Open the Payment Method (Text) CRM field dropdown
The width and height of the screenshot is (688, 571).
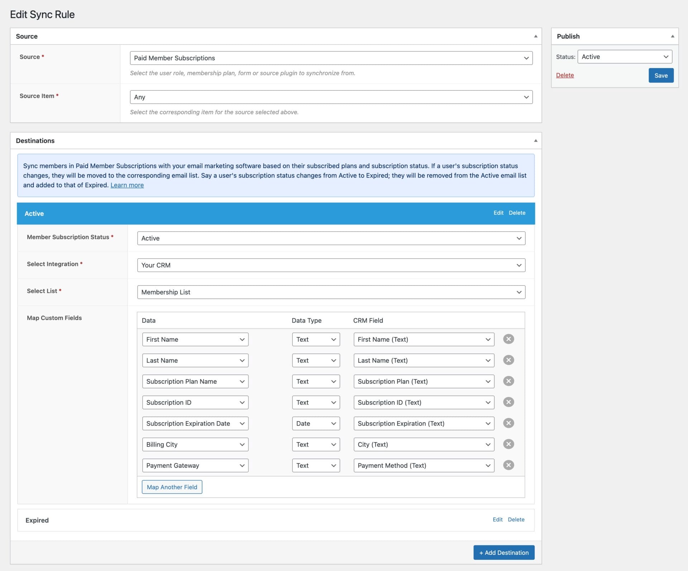424,466
